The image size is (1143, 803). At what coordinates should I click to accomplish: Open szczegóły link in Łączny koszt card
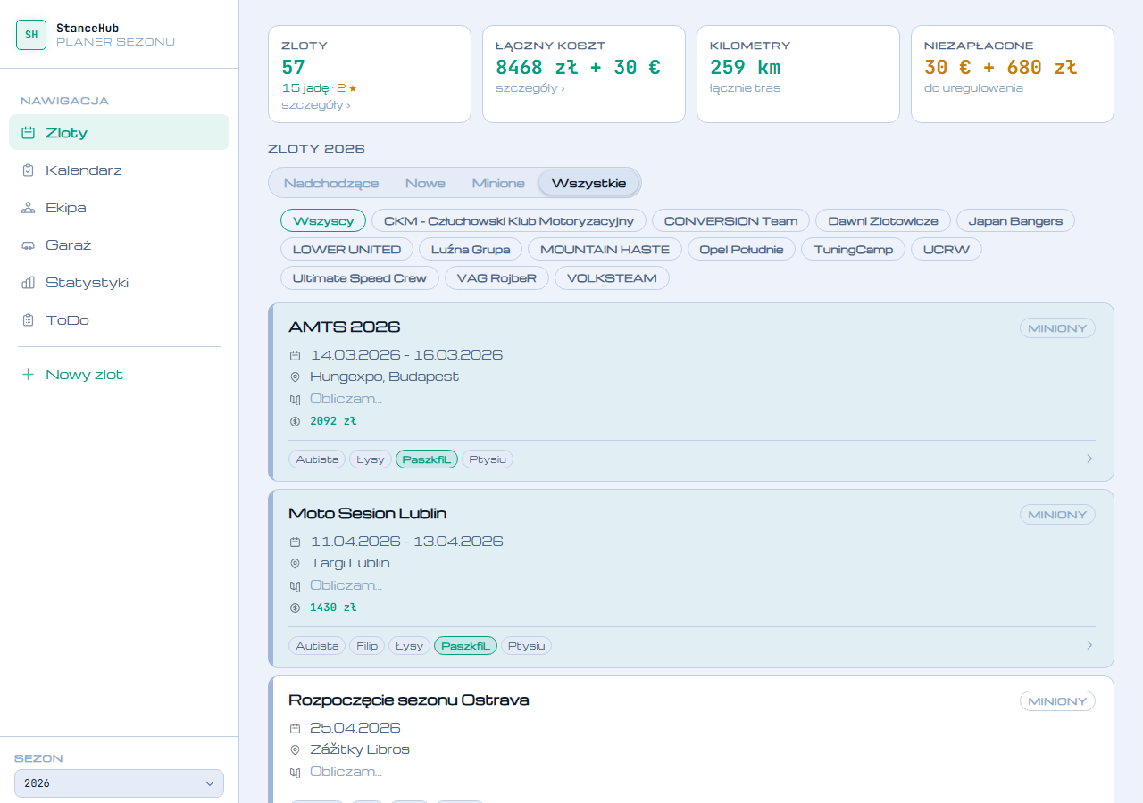[530, 87]
